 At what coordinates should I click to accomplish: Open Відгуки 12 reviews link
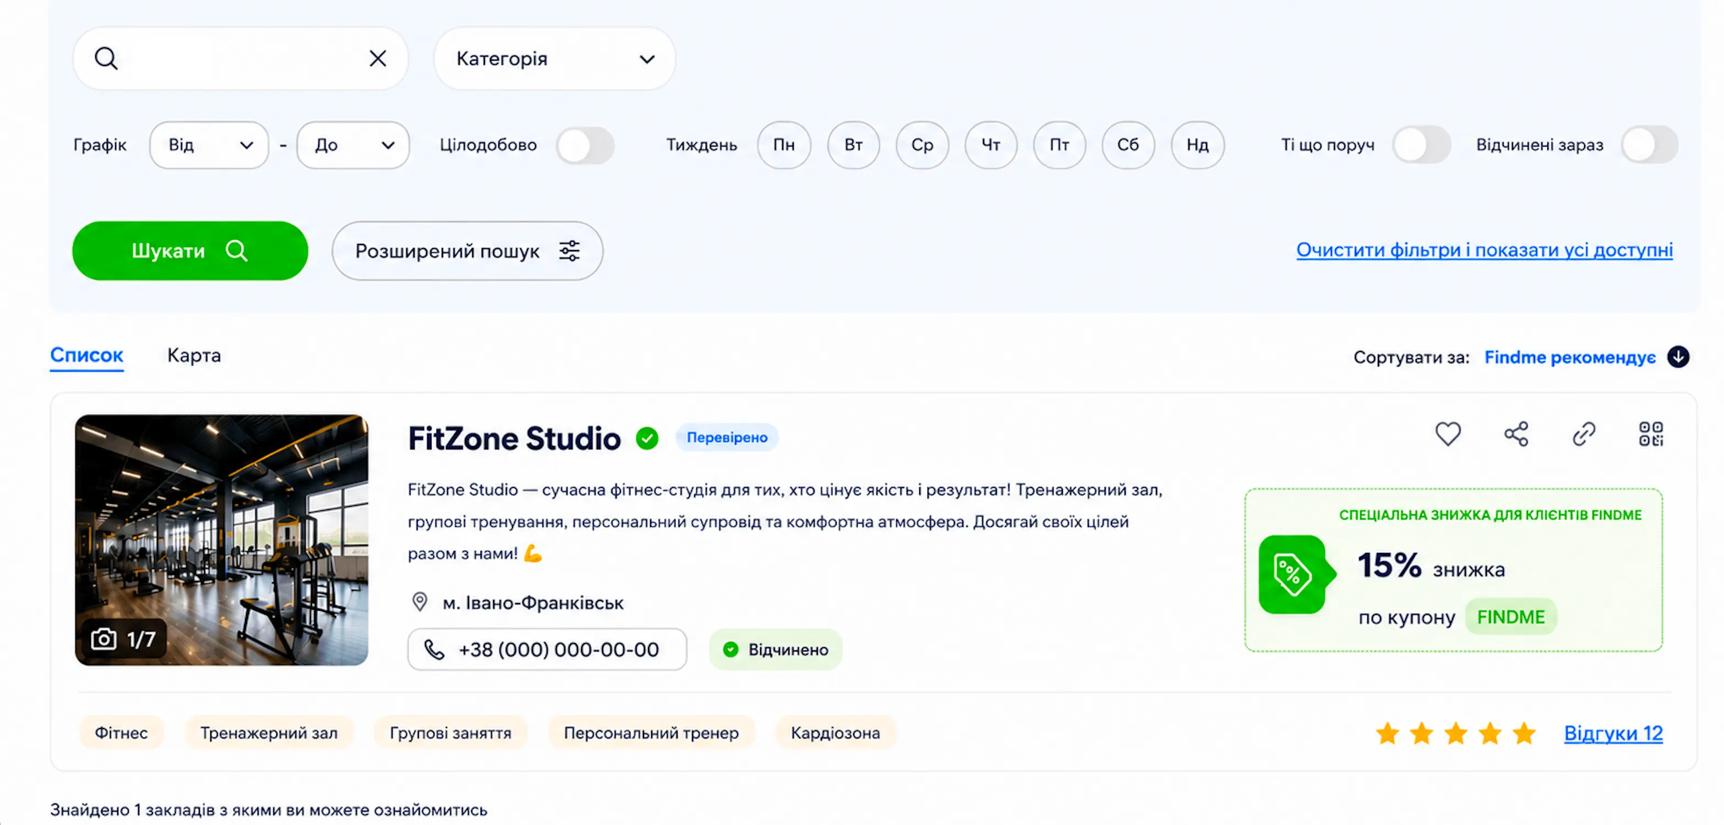[x=1613, y=733]
